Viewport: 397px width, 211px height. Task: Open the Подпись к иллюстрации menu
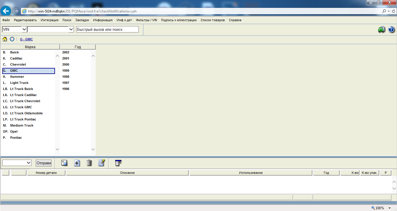coord(179,20)
